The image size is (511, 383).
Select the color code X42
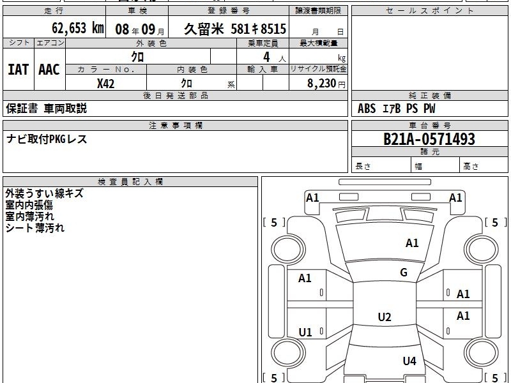[105, 84]
